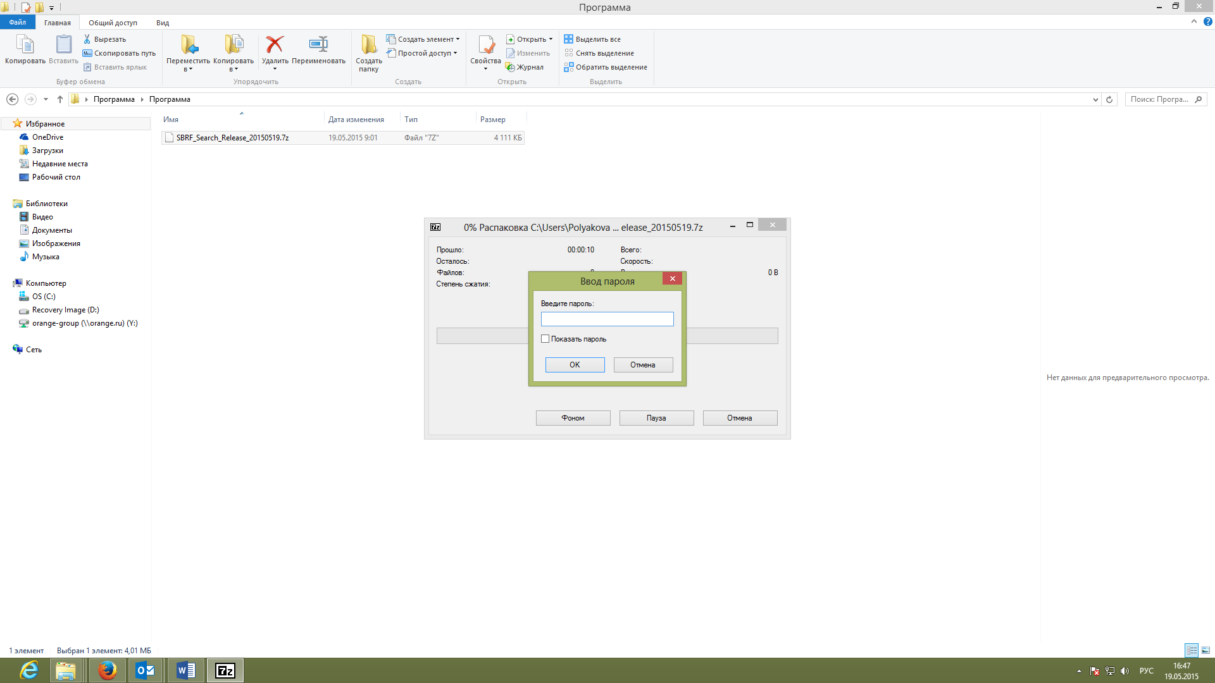Screen dimensions: 1215x683
Task: Click the password entry text field
Action: (x=607, y=319)
